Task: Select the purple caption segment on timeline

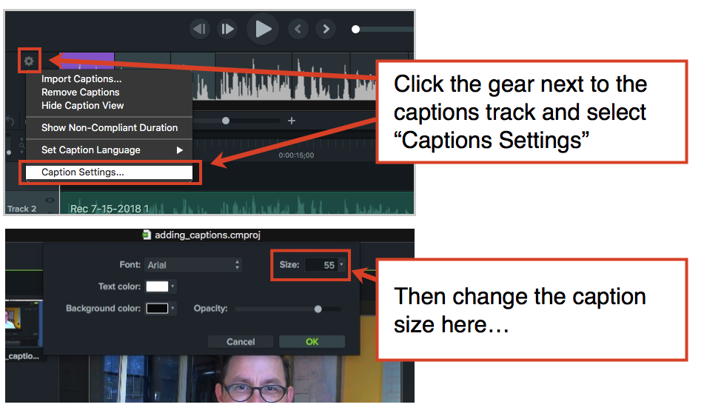Action: (x=87, y=61)
